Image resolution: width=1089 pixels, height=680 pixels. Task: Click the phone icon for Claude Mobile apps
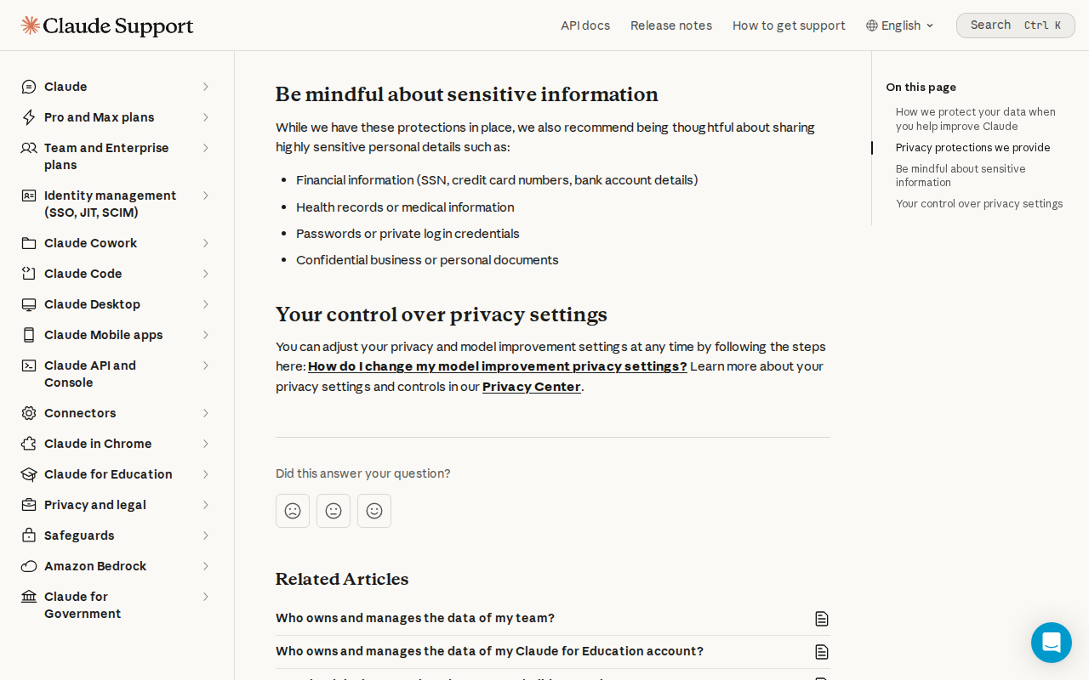[29, 335]
